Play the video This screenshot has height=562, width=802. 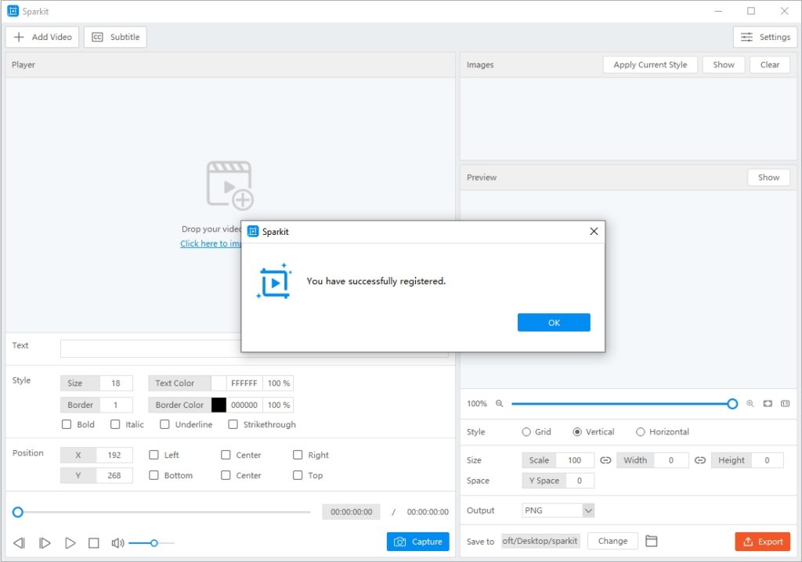click(x=70, y=542)
